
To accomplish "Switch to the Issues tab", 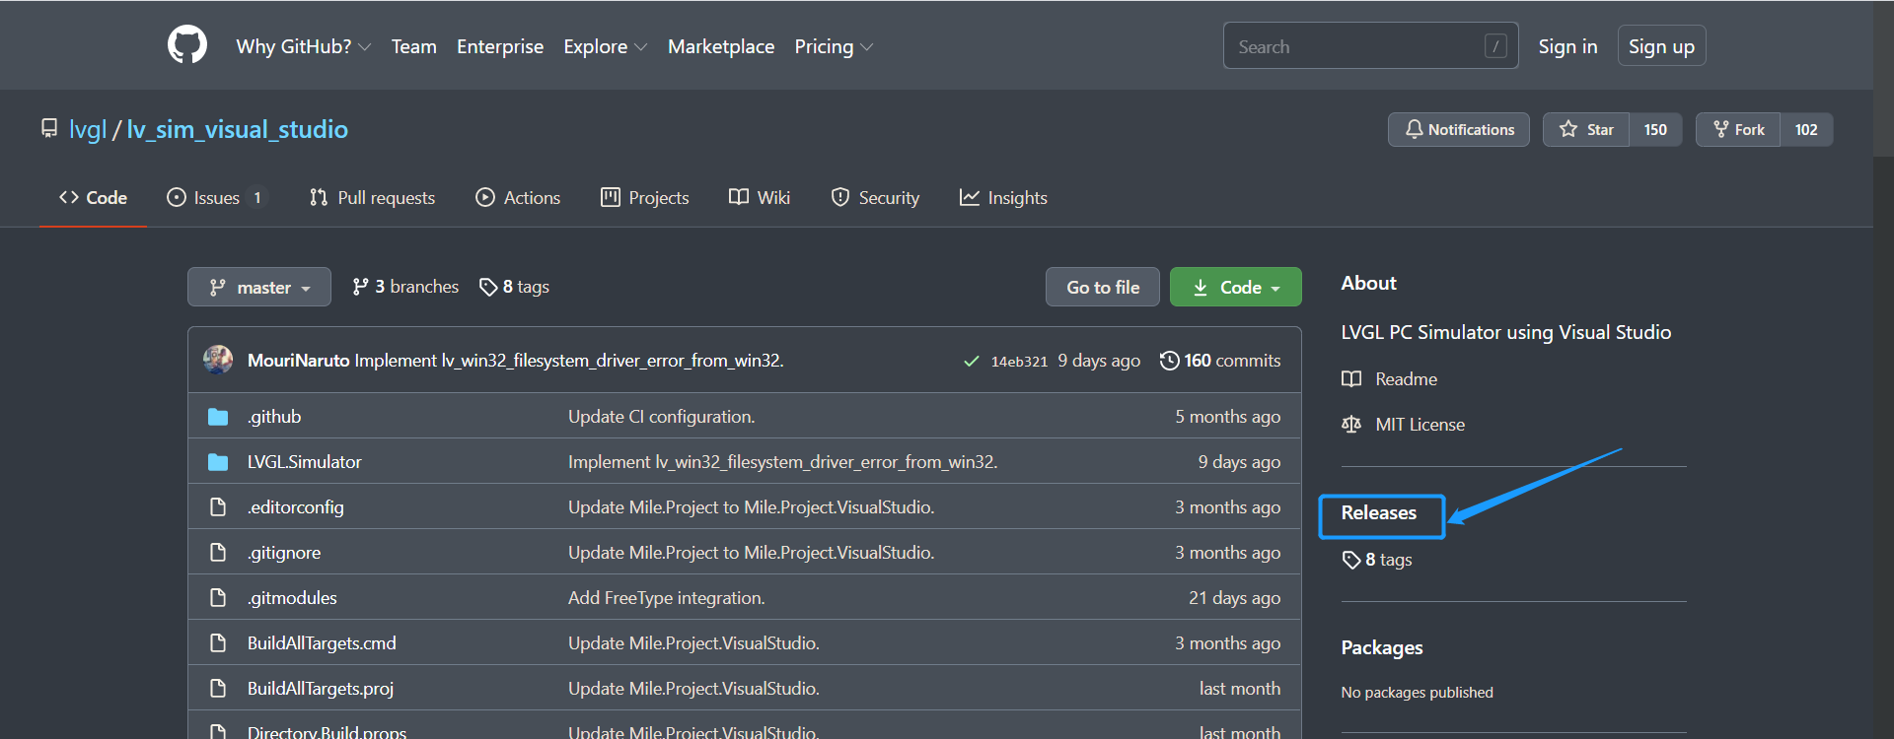I will click(x=216, y=198).
